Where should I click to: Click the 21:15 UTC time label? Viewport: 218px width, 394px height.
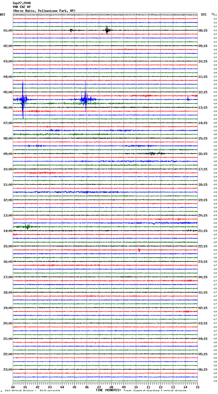pos(203,231)
